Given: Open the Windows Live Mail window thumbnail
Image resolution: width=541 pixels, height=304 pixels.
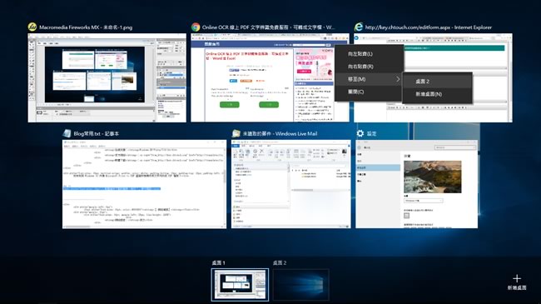Looking at the screenshot, I should click(x=290, y=184).
